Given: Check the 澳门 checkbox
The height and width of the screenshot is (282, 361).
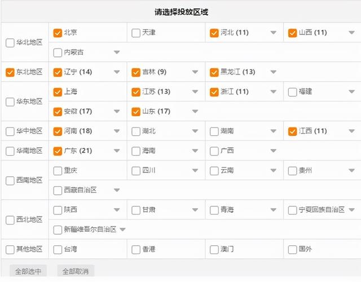Looking at the screenshot, I should tap(214, 249).
